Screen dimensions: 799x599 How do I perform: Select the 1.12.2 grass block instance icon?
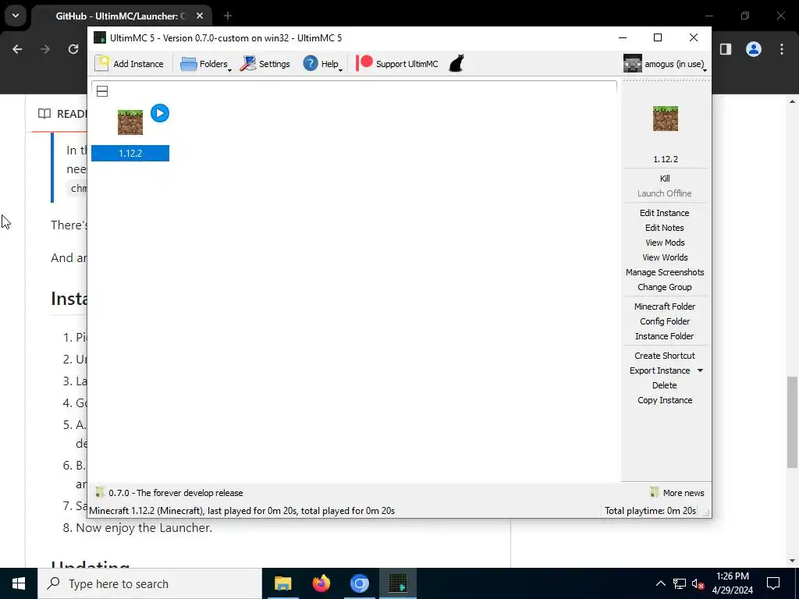click(x=130, y=122)
